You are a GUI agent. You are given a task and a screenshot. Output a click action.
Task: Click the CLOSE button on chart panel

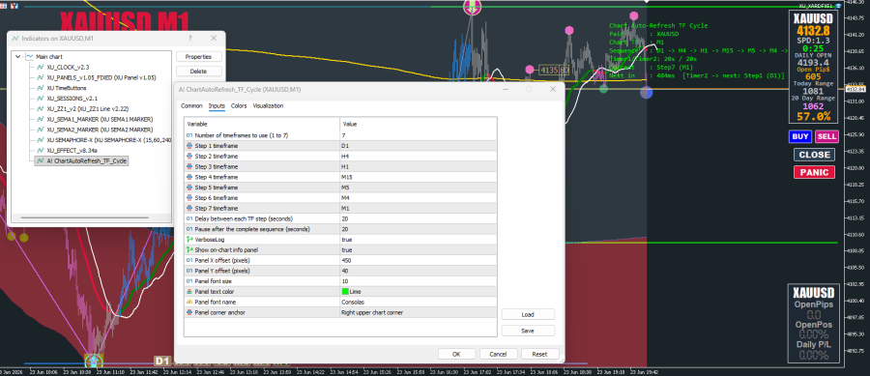click(x=814, y=155)
